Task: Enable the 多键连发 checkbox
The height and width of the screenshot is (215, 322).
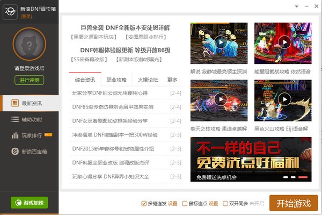Action: point(144,204)
